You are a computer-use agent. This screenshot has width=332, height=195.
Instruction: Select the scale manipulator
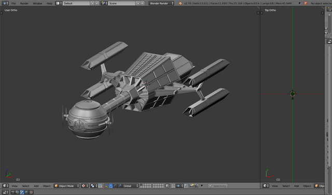120,186
